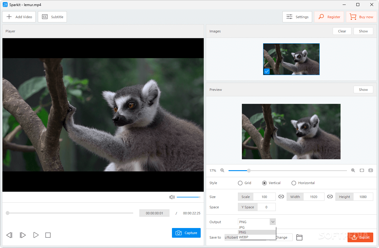
Task: Adjust the volume slider
Action: 188,197
